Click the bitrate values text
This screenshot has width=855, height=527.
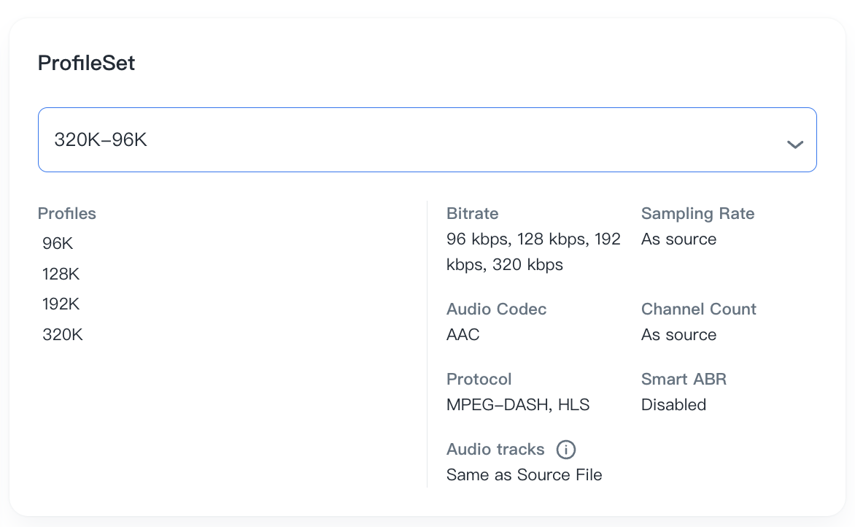(x=533, y=252)
